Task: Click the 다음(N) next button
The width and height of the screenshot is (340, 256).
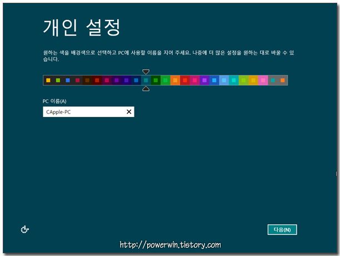Action: pyautogui.click(x=282, y=229)
